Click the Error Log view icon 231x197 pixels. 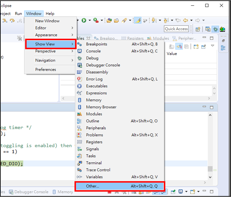(80, 79)
